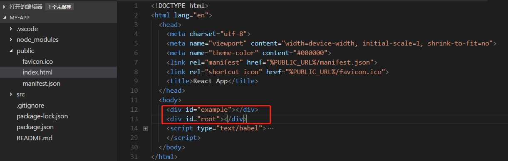This screenshot has height=161, width=508.
Task: Click line number 31 in the gutter
Action: pyautogui.click(x=134, y=157)
